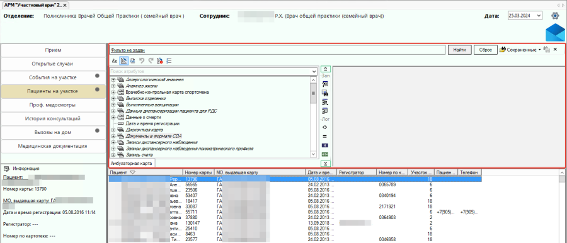The width and height of the screenshot is (567, 243).
Task: Toggle the filter constructor mode icon
Action: tap(123, 61)
